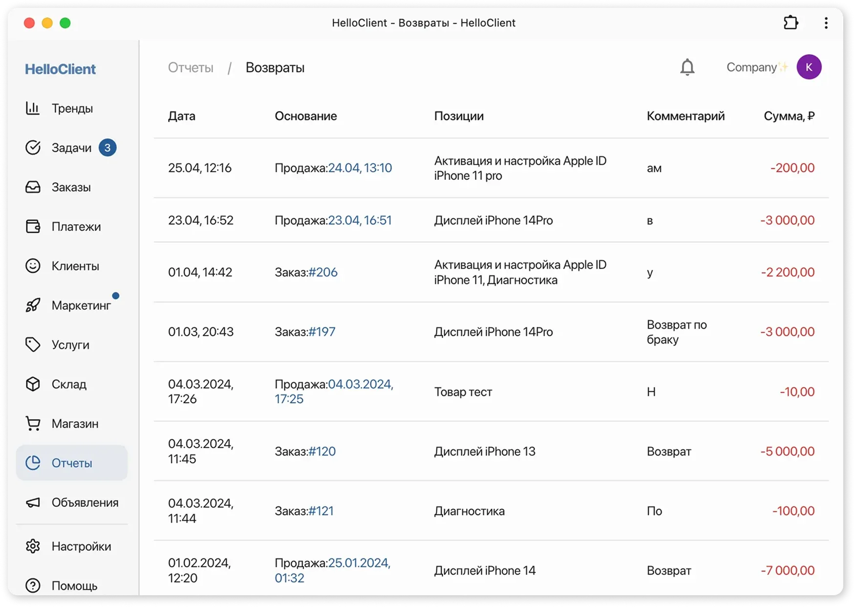Open order link #197
Screen dimensions: 855x607
pos(322,332)
